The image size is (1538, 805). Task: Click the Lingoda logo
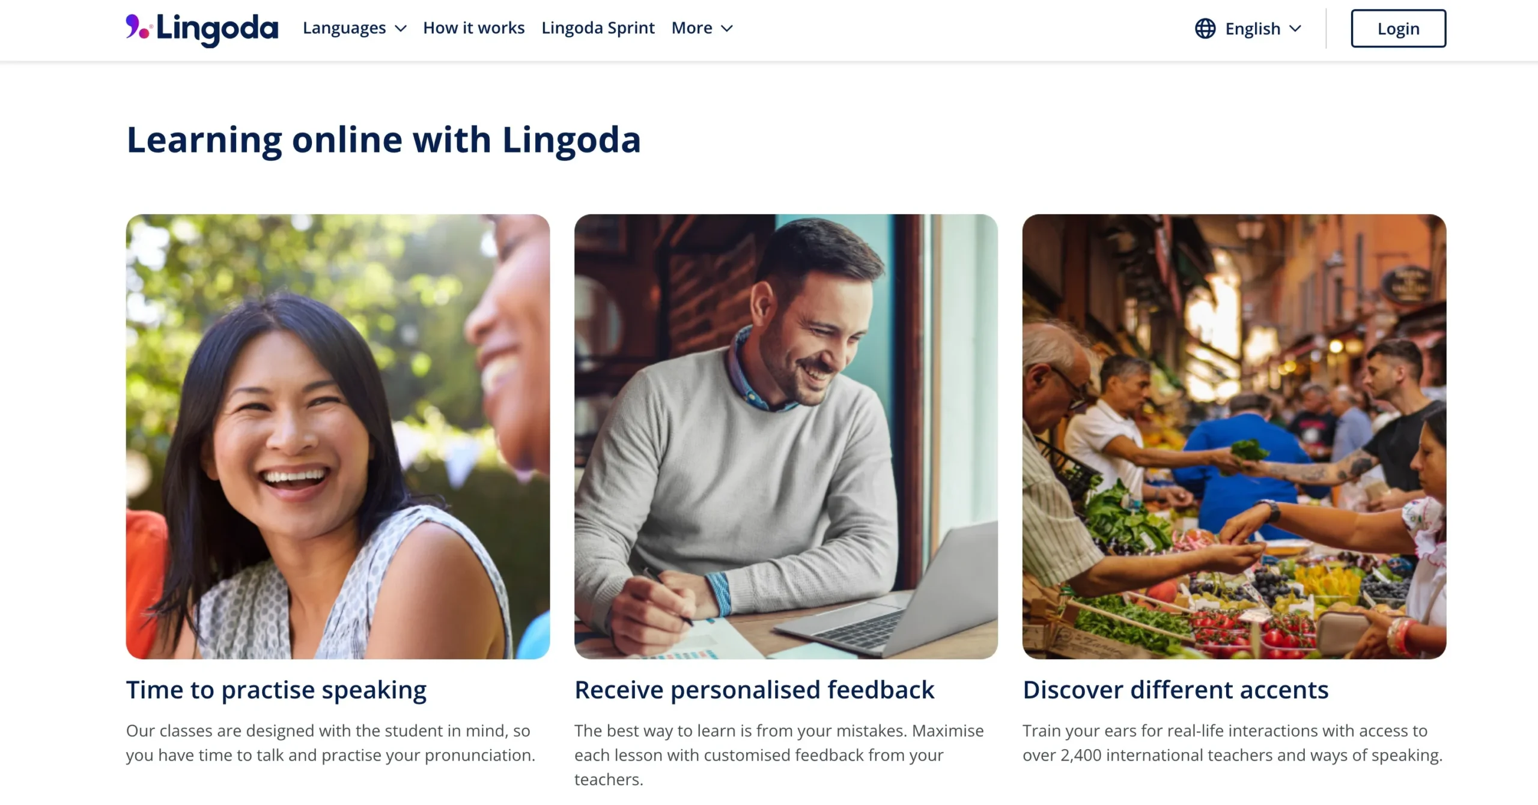click(202, 28)
